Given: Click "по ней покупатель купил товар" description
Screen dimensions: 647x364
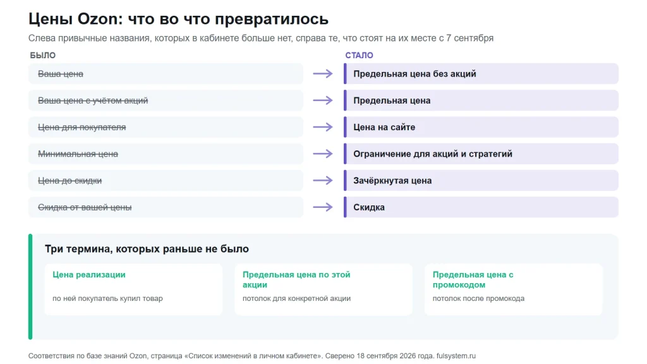Looking at the screenshot, I should tap(107, 298).
